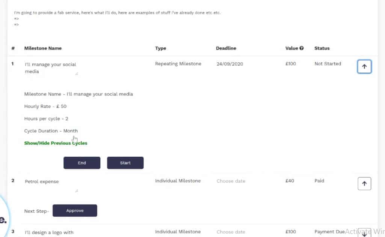
Task: Click the Not Started status
Action: (x=328, y=64)
